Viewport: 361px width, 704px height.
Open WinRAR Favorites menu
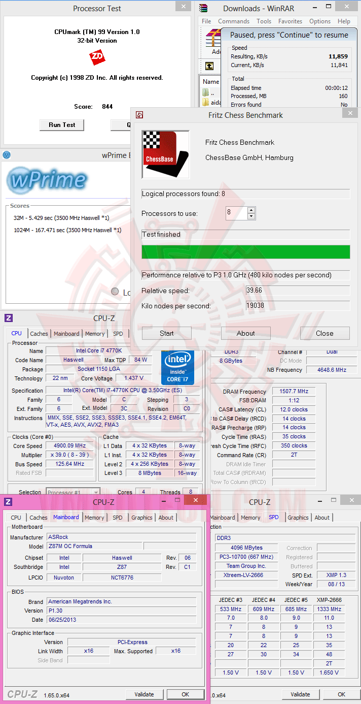click(x=290, y=21)
